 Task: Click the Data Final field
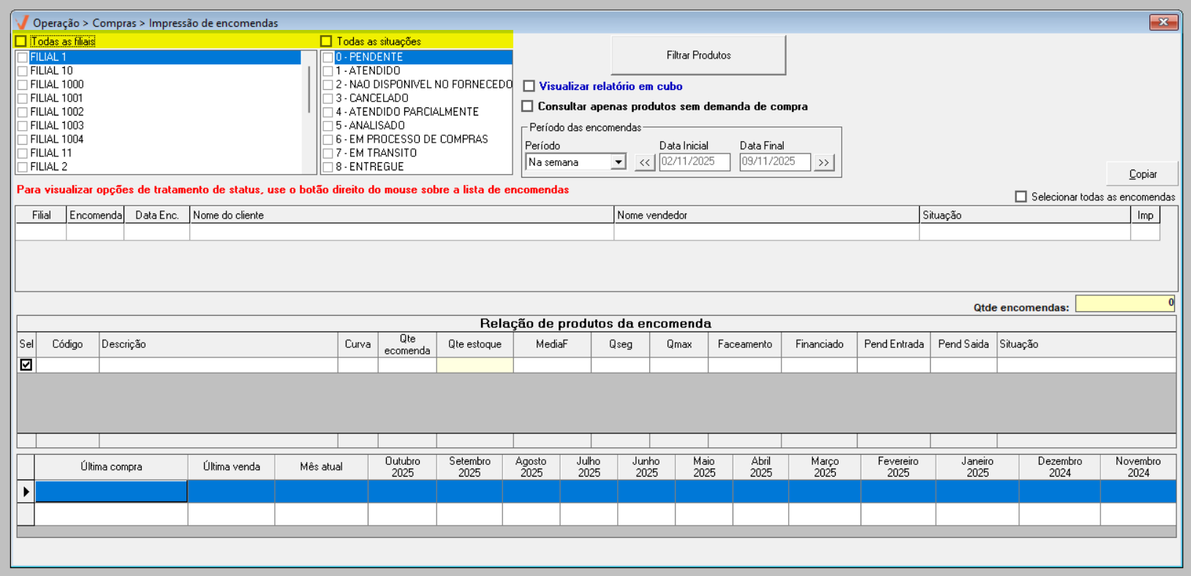pyautogui.click(x=774, y=162)
